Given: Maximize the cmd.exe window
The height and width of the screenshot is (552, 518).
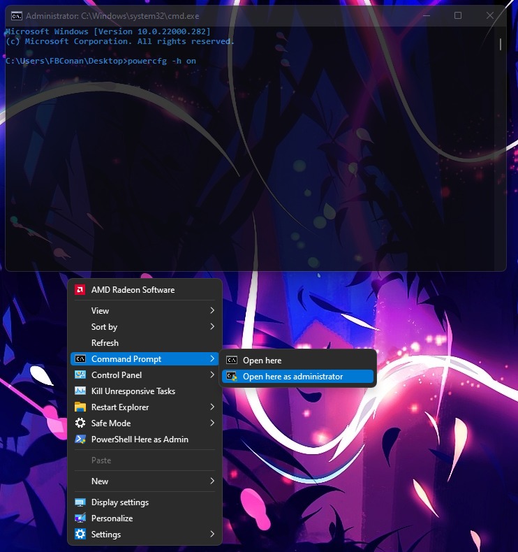Looking at the screenshot, I should pos(458,16).
